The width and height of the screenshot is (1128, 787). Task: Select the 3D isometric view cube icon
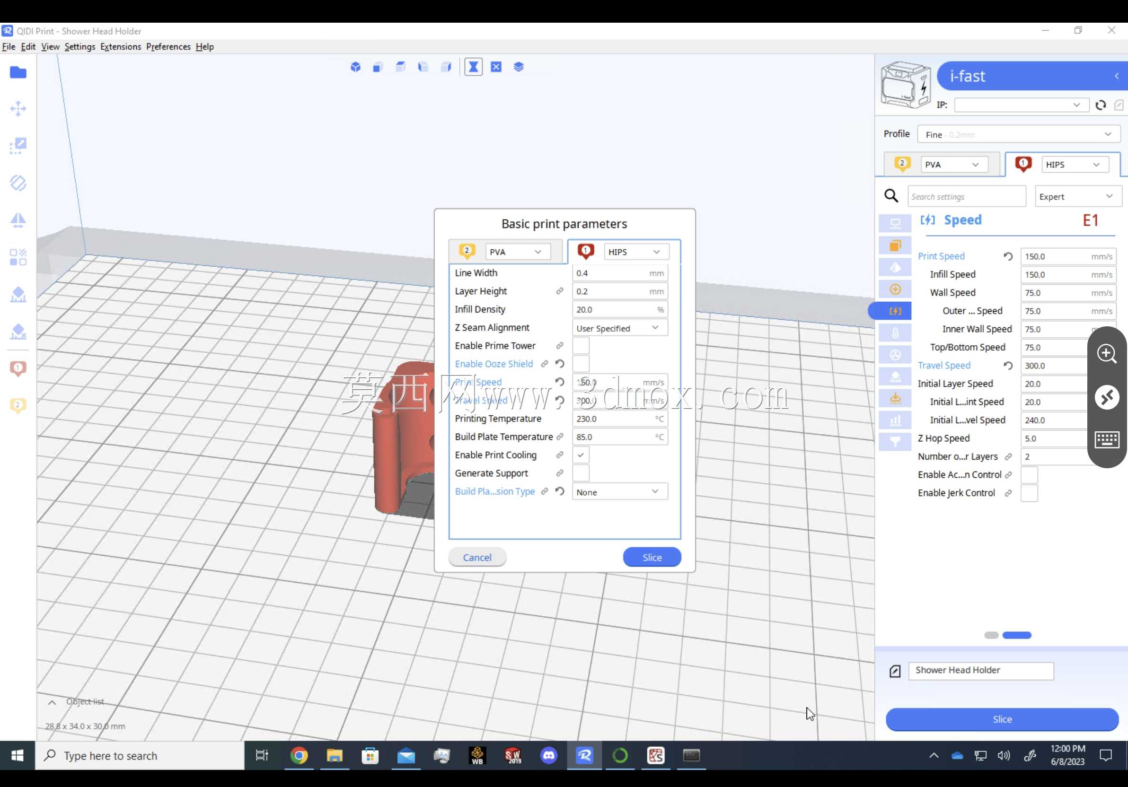point(356,67)
